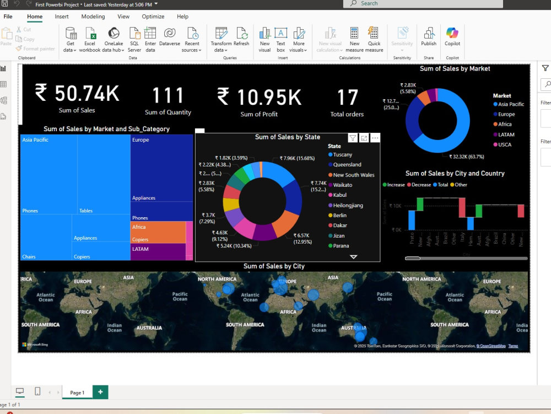This screenshot has height=414, width=551.
Task: Expand the Get data dropdown arrow
Action: coord(75,50)
